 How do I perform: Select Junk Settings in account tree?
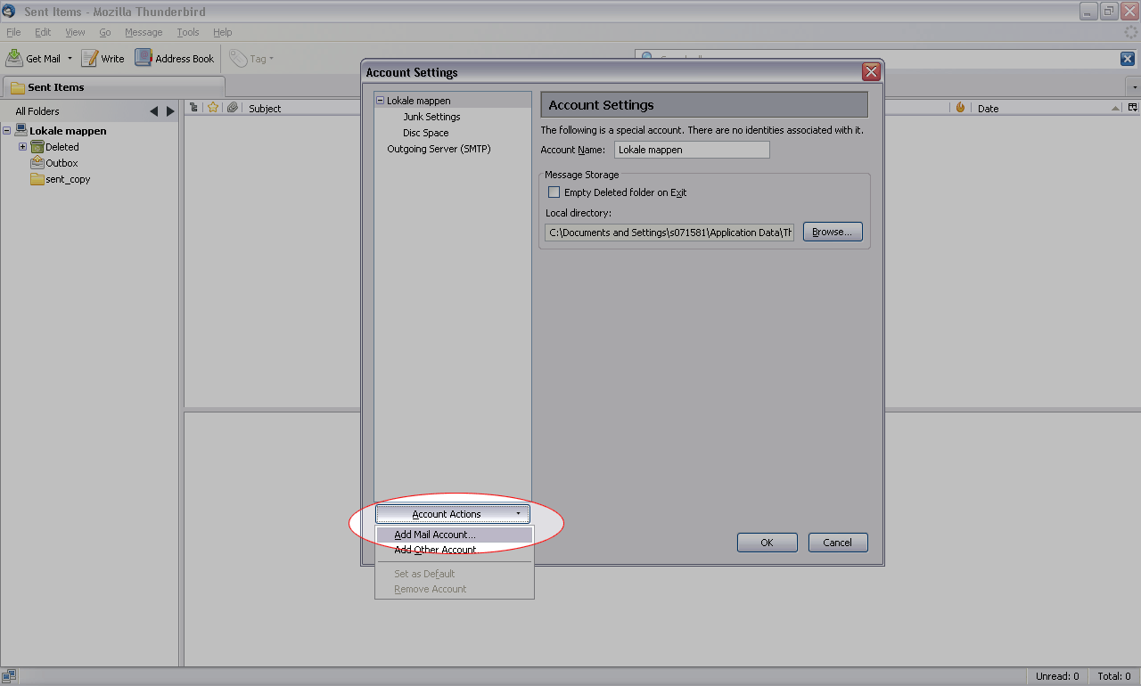431,117
